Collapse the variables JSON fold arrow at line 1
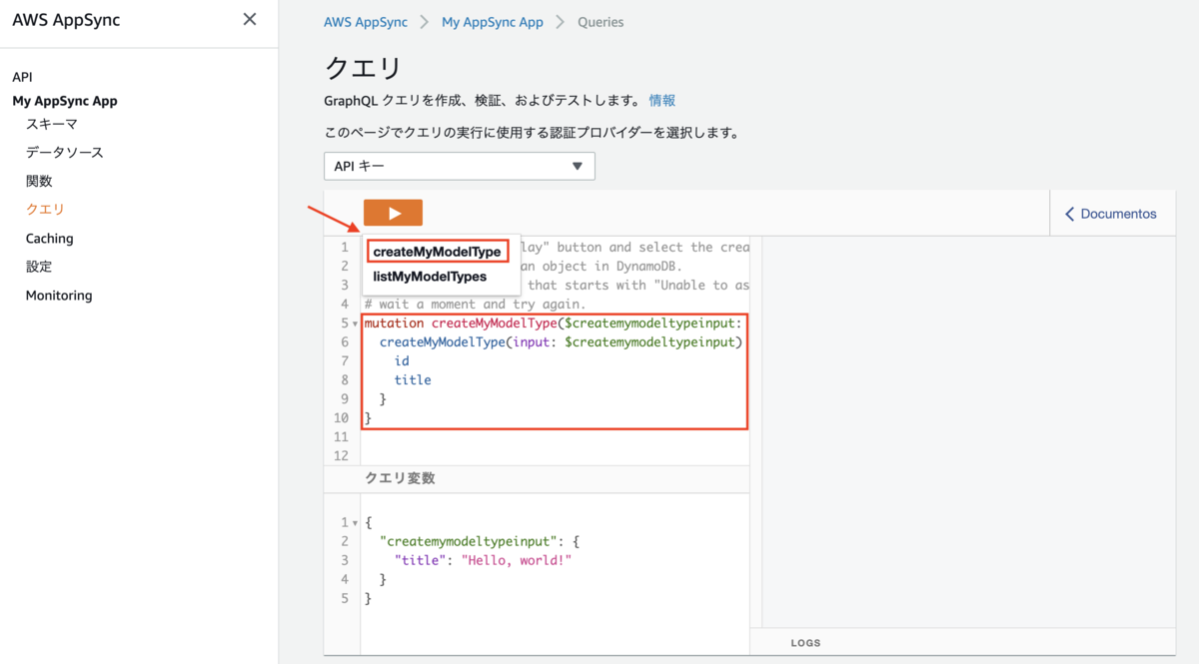The width and height of the screenshot is (1199, 664). [x=355, y=523]
